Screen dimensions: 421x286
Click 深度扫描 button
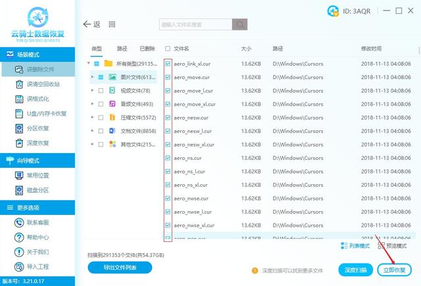[x=355, y=270]
